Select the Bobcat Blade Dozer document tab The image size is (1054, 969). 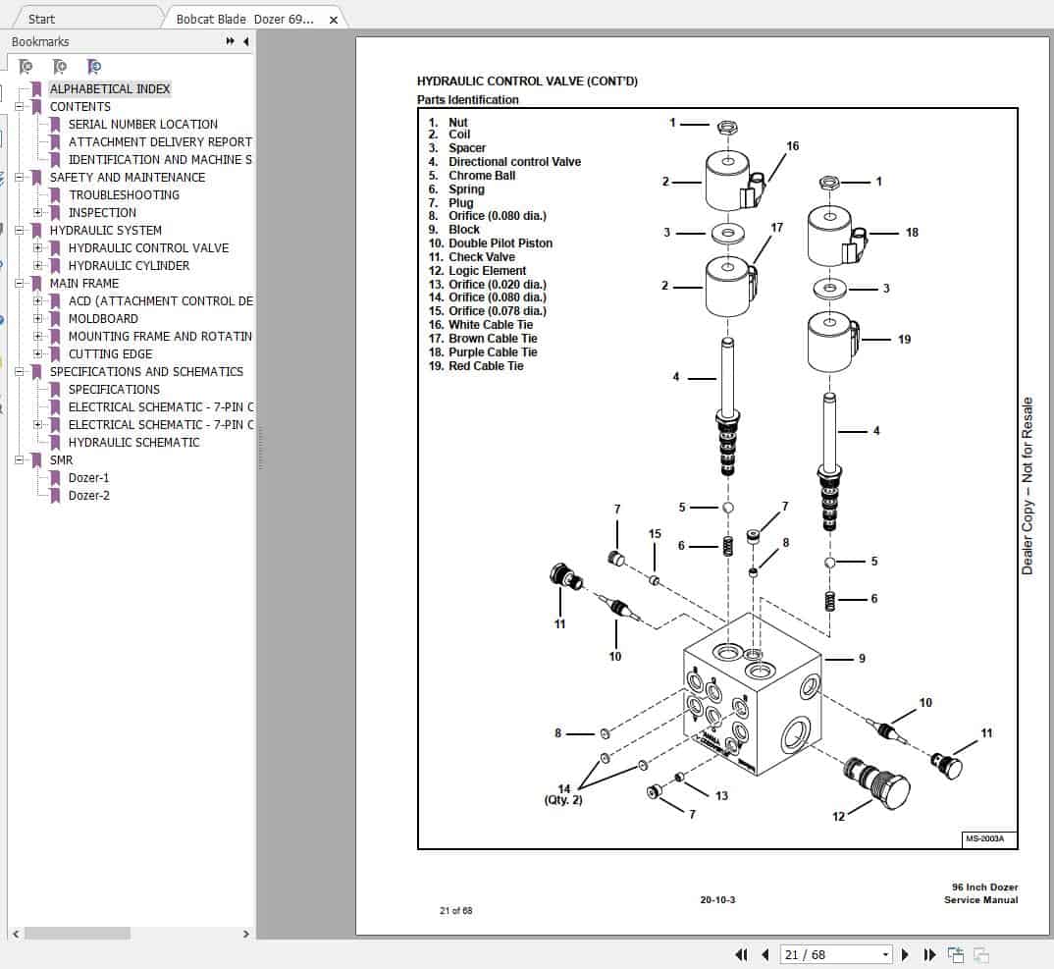(x=243, y=18)
